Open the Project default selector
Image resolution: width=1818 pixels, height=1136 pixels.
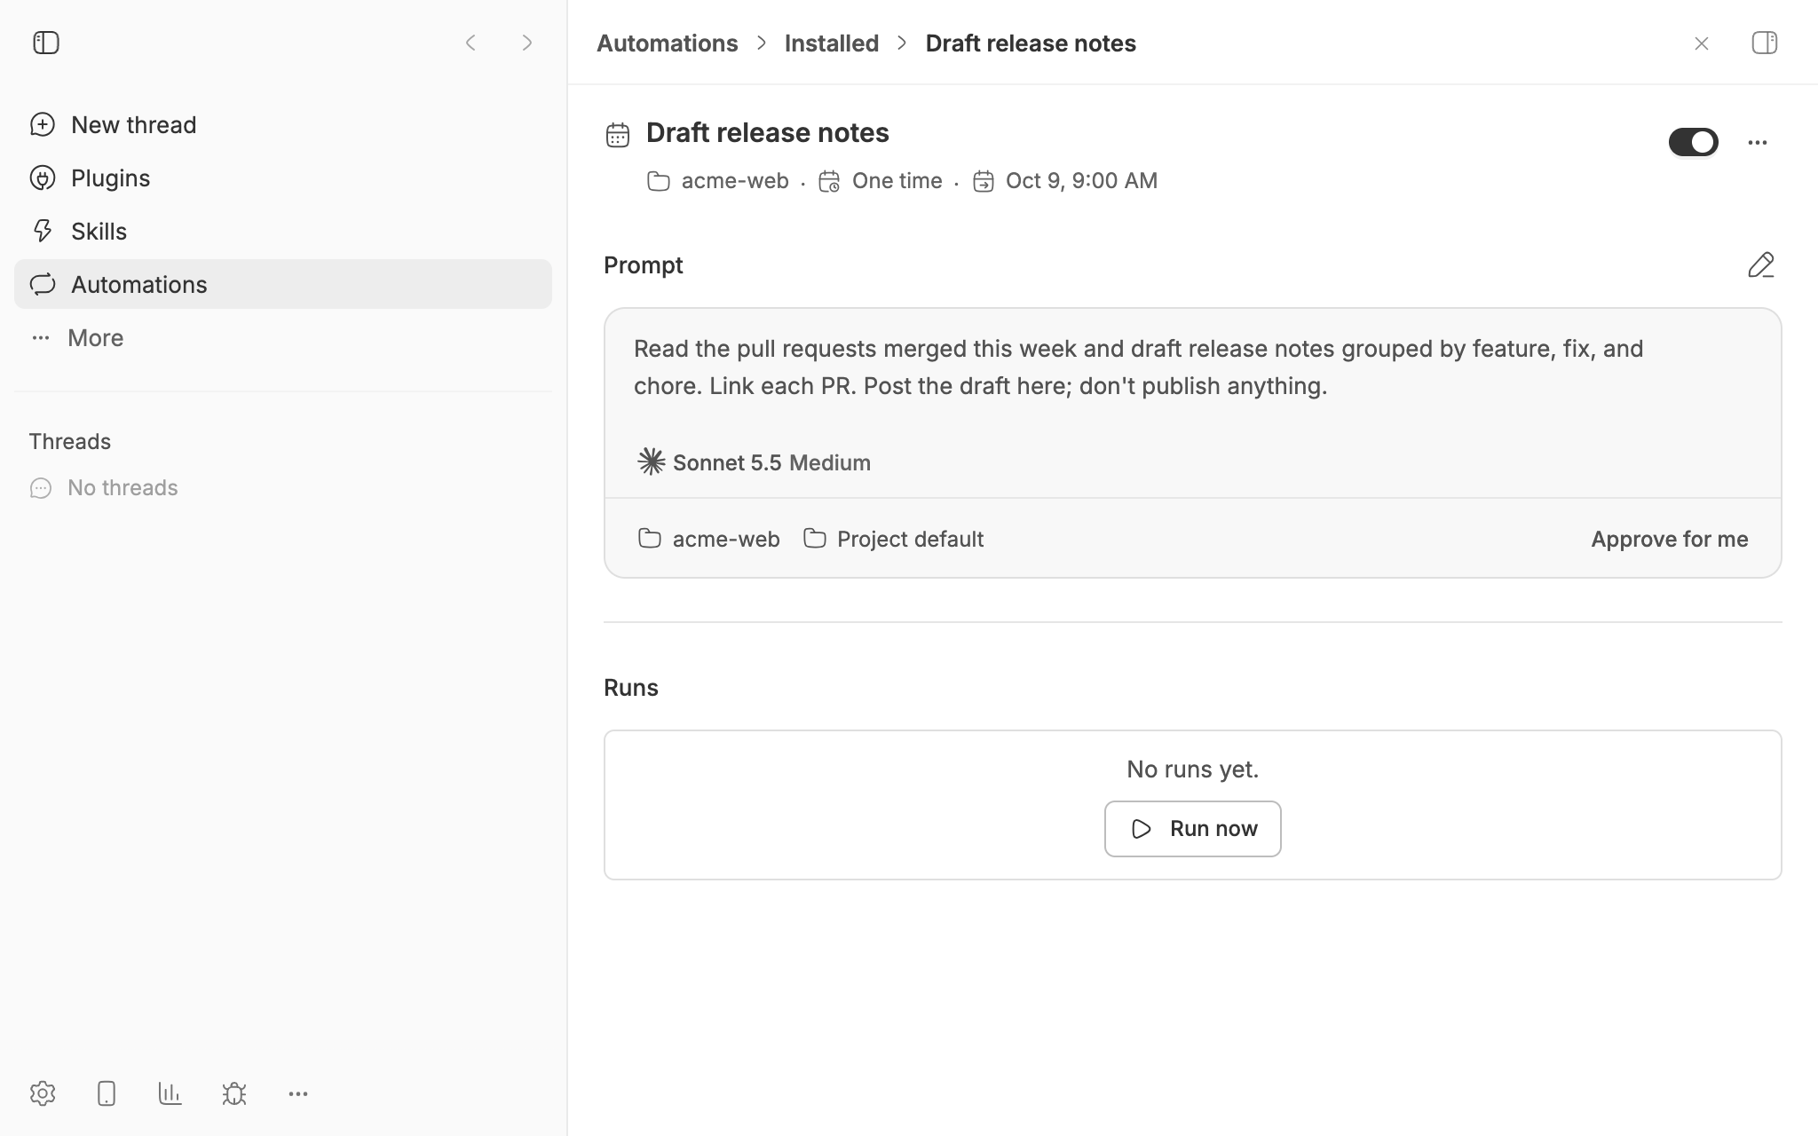893,539
